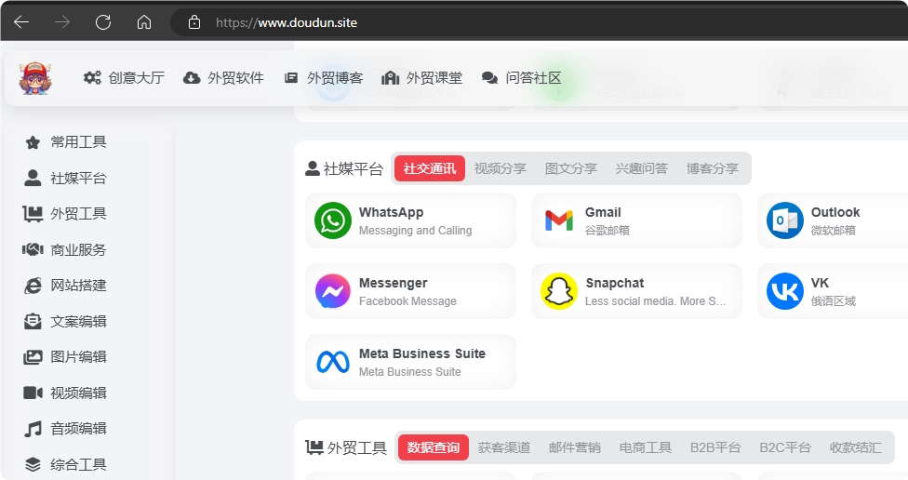Switch to 获客渠道 tab

pos(504,447)
